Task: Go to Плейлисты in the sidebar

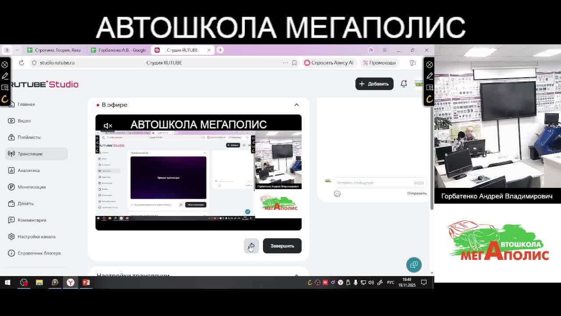Action: [x=29, y=137]
